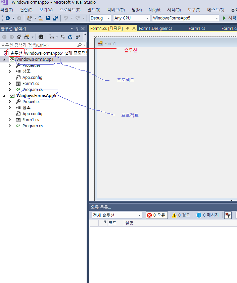Screen dimensions: 237x283
Task: Select App.config under WindowsFormsApp5
Action: click(32, 114)
